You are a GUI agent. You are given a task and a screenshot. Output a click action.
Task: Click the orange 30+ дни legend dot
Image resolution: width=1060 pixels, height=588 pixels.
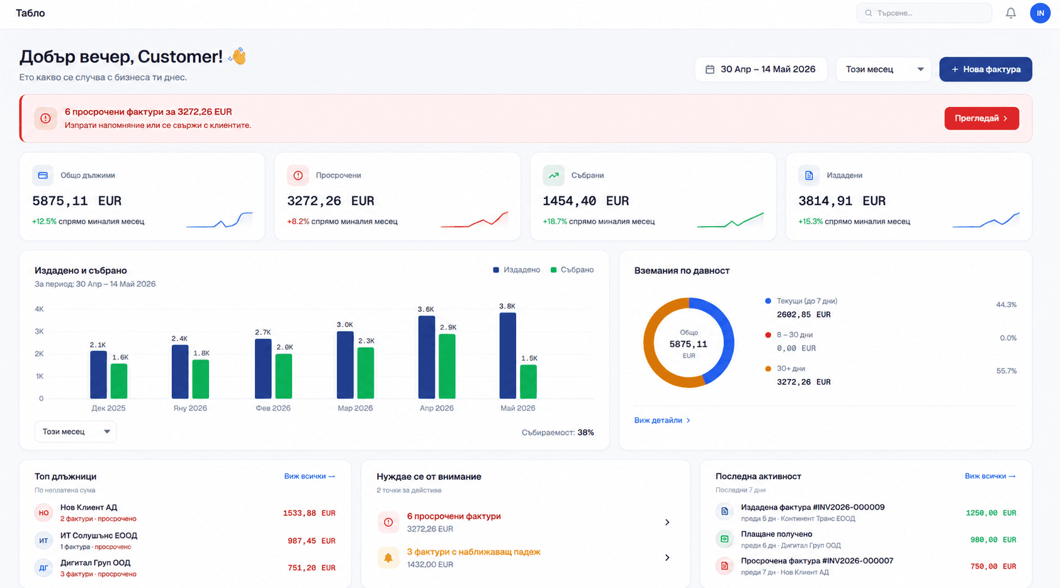tap(768, 368)
